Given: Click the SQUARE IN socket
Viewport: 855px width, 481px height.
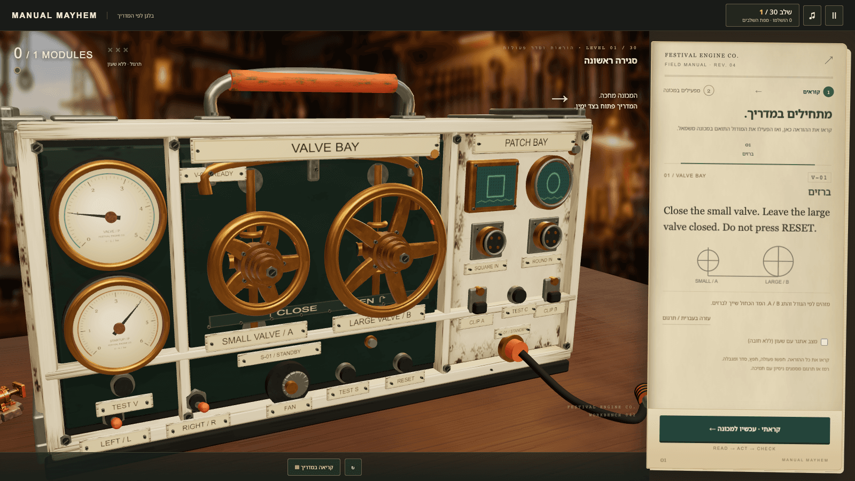Looking at the screenshot, I should tap(488, 241).
